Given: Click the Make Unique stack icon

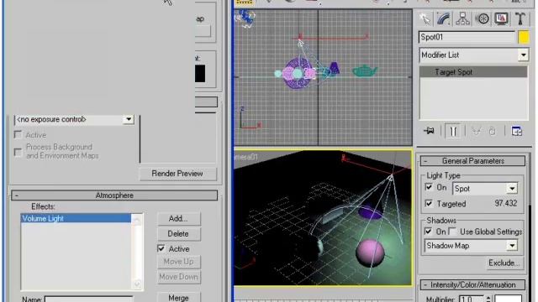Looking at the screenshot, I should [x=476, y=131].
